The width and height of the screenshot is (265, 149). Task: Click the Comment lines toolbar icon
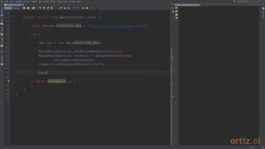click(x=92, y=8)
